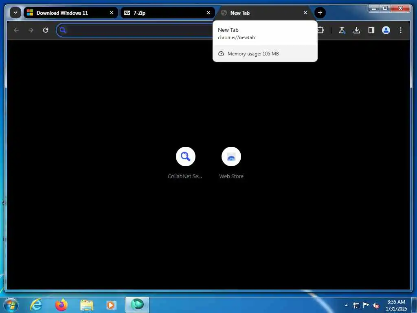Click the memory gauge icon in tooltip
Image resolution: width=417 pixels, height=313 pixels.
[221, 54]
